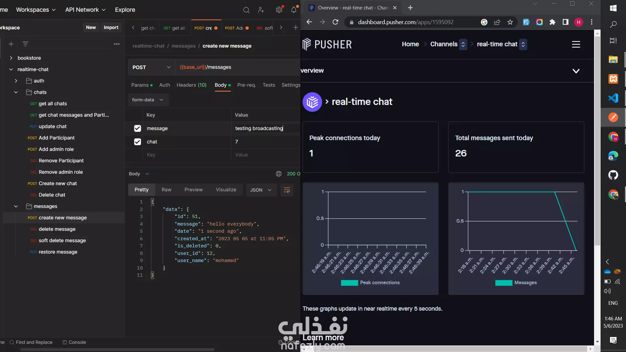Switch to the Params tab
Viewport: 626px width, 352px height.
click(142, 85)
